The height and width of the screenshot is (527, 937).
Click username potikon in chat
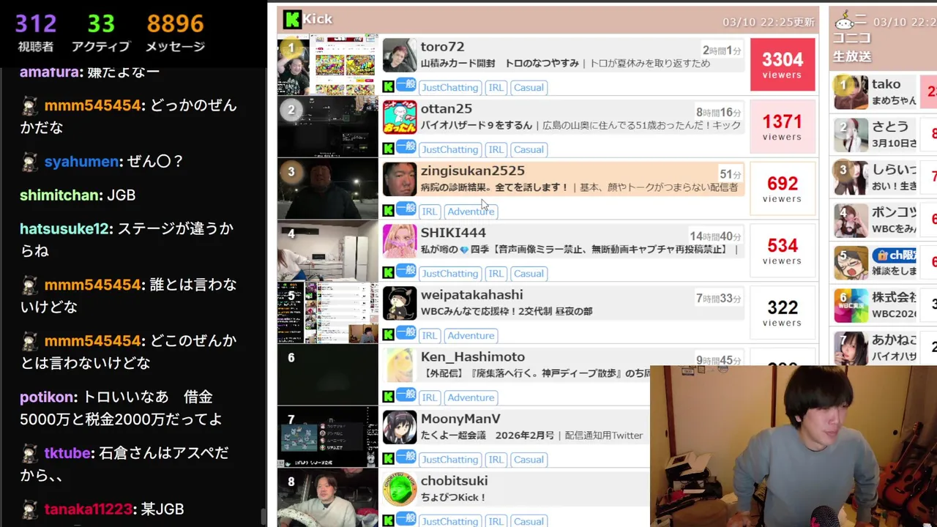(47, 397)
